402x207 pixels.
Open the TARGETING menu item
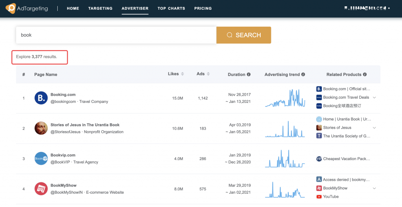coord(100,9)
